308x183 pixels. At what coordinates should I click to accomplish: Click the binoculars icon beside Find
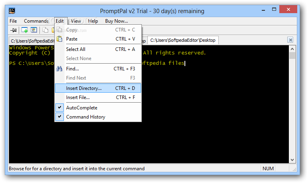59,69
